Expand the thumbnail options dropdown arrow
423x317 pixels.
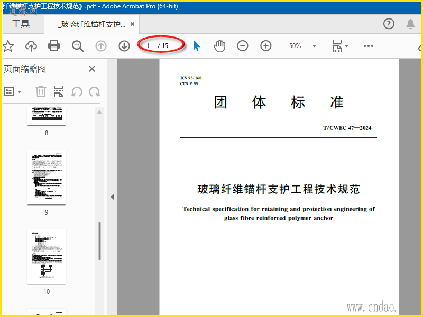point(19,92)
